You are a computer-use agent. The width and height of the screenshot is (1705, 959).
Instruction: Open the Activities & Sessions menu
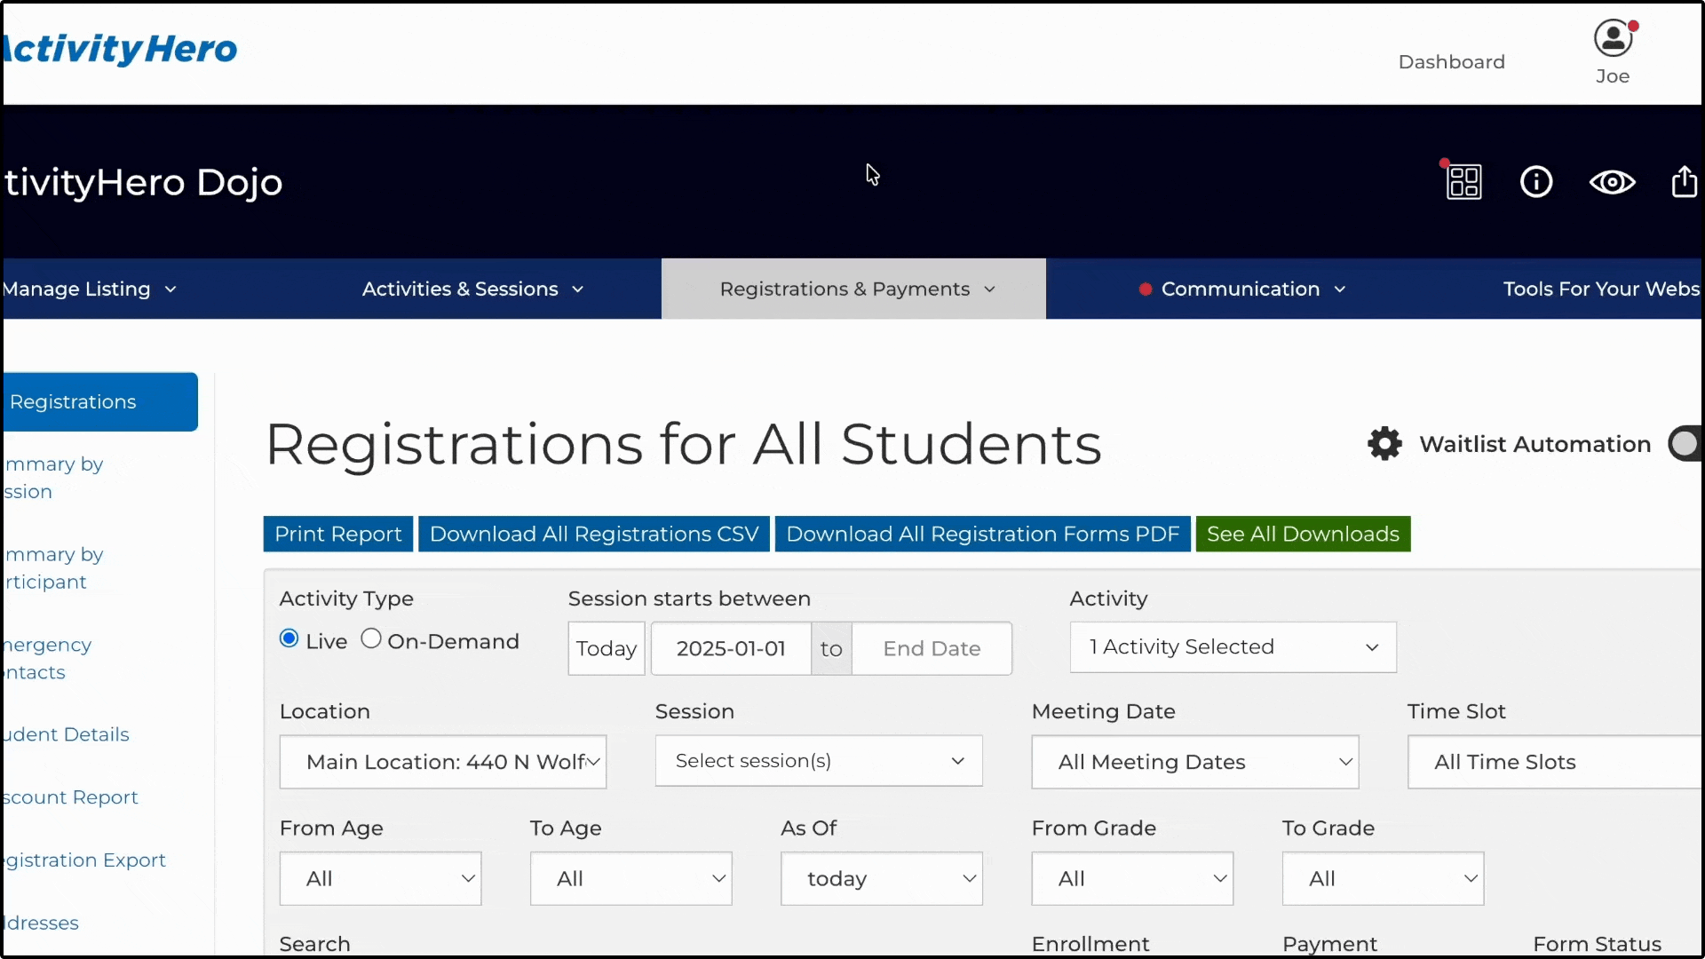pyautogui.click(x=472, y=289)
